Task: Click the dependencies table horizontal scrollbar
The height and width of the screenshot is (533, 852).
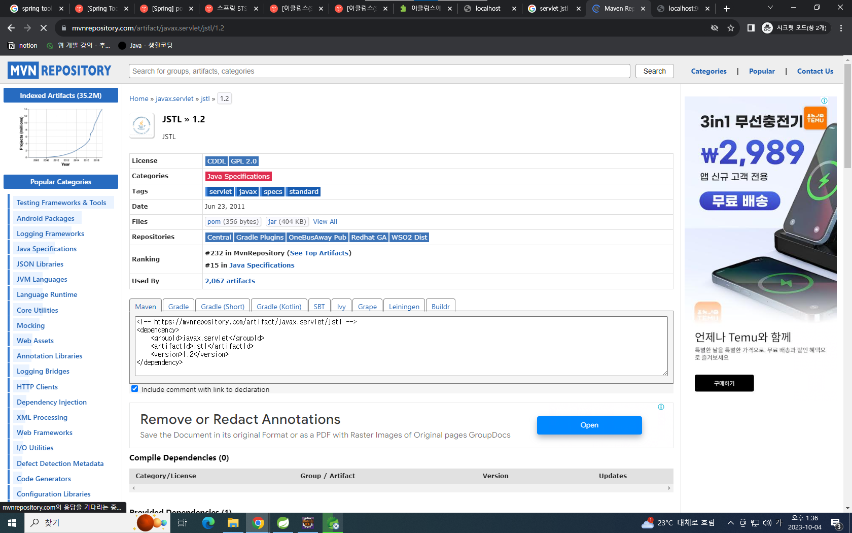Action: pyautogui.click(x=401, y=488)
